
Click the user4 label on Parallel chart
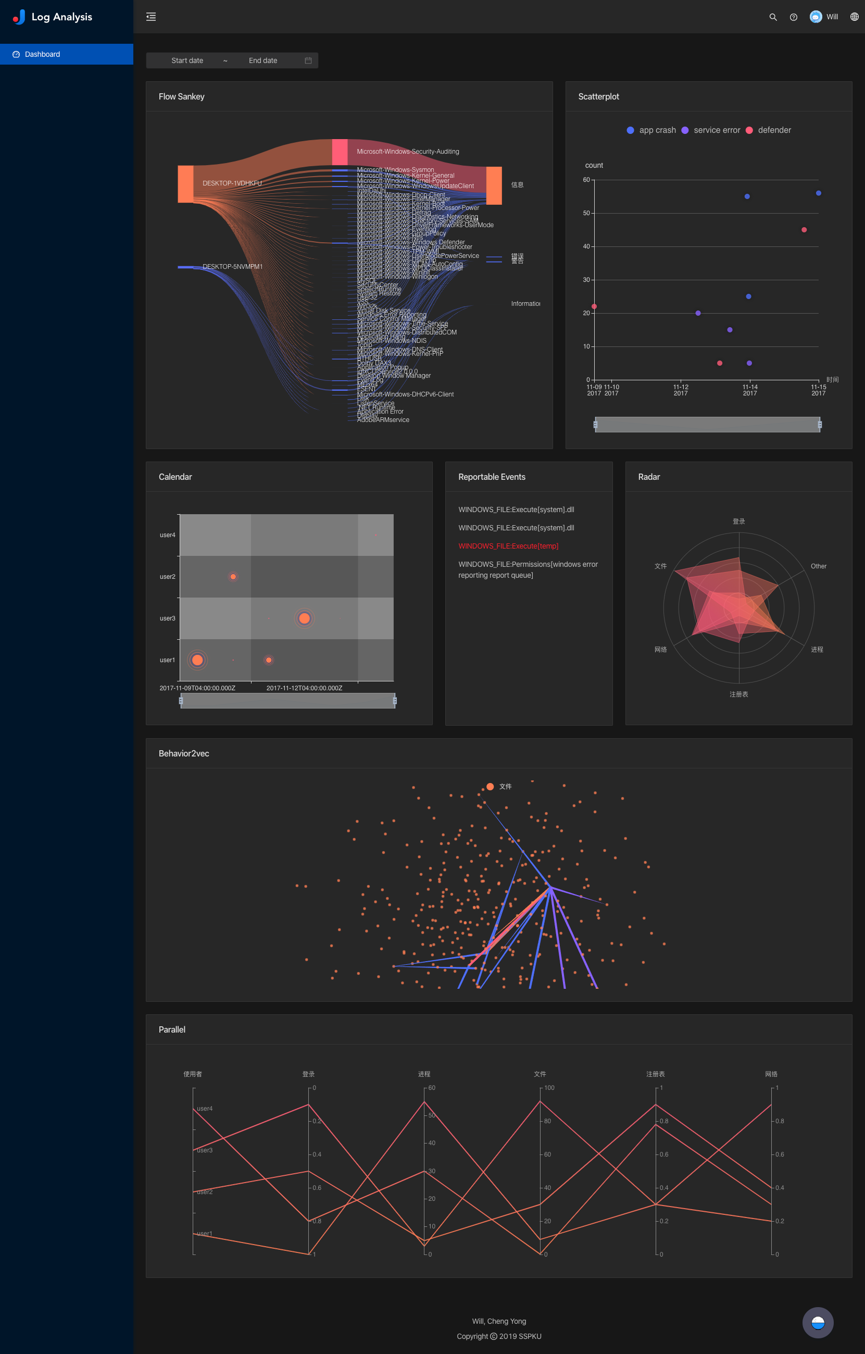205,1109
